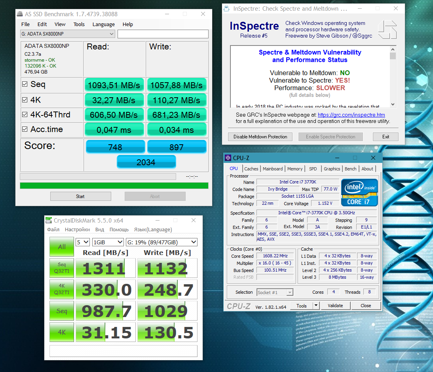Click the Intel Core i7 logo badge

point(359,193)
